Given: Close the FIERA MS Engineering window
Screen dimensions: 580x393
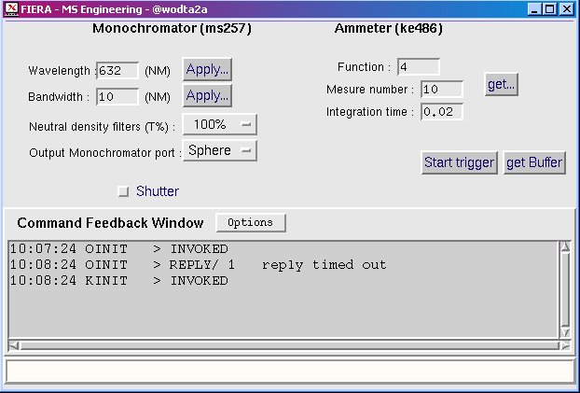Looking at the screenshot, I should tap(568, 9).
